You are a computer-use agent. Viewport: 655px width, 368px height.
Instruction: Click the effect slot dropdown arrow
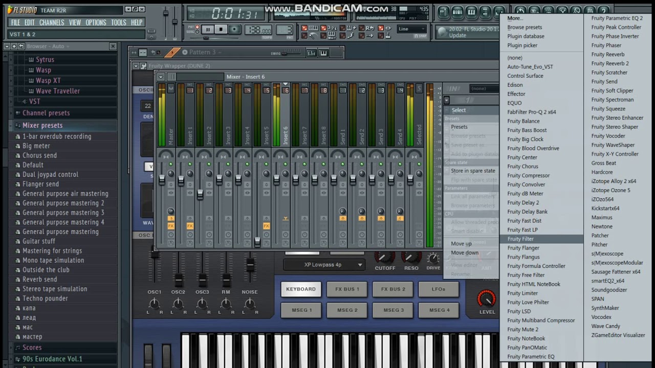point(447,100)
